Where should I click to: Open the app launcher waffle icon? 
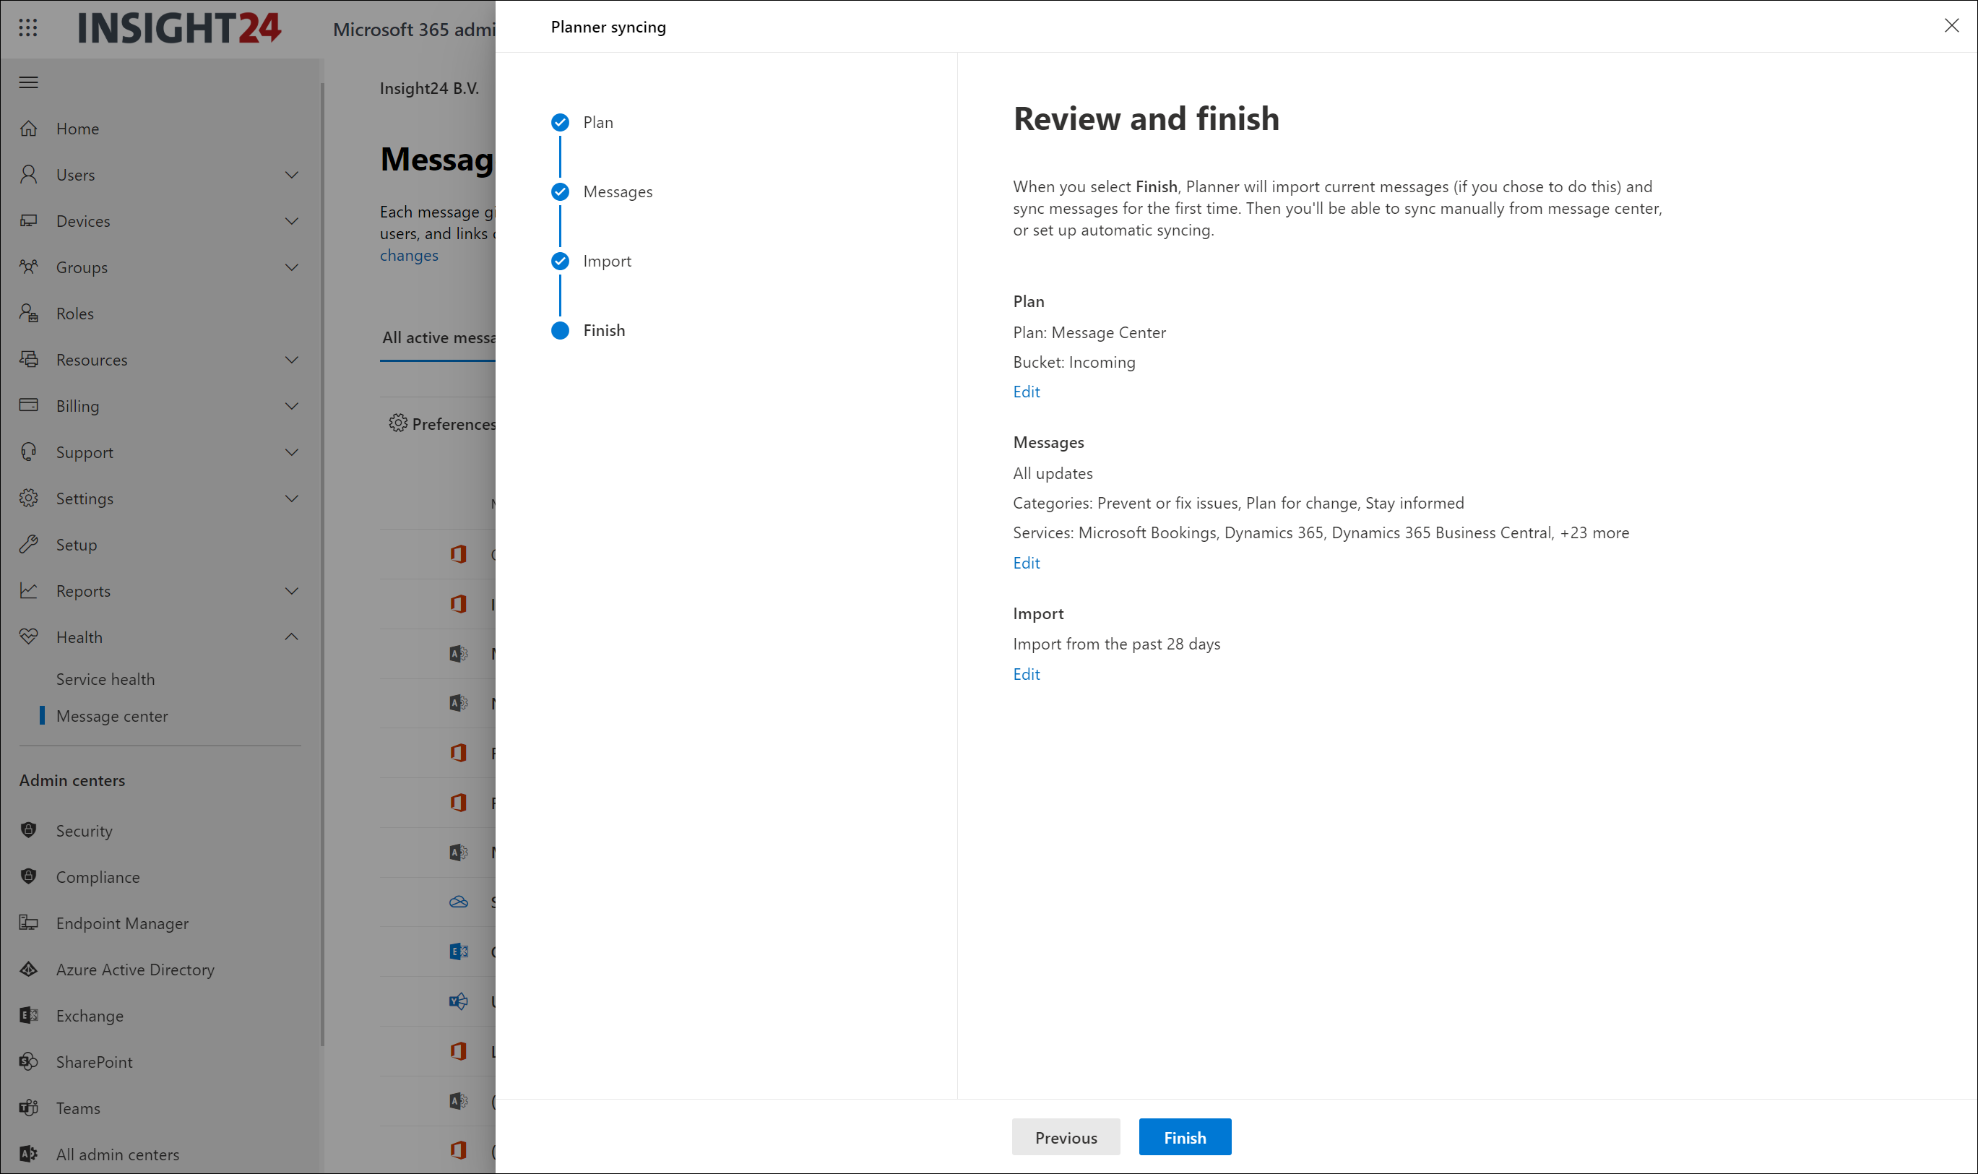[x=27, y=27]
